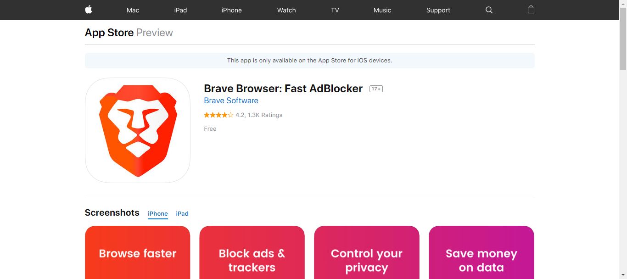Switch to the iPhone screenshots tab

[158, 214]
